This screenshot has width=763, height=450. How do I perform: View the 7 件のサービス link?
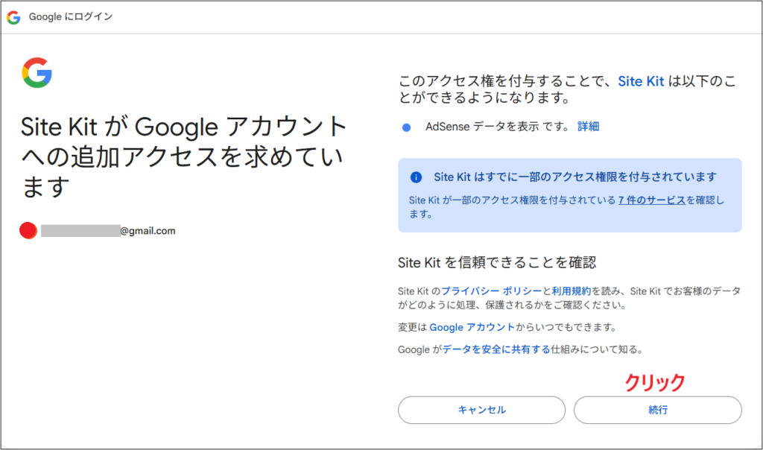(651, 200)
